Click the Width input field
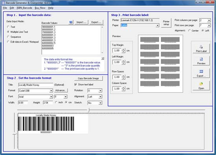This screenshot has width=216, height=155. click(x=23, y=103)
